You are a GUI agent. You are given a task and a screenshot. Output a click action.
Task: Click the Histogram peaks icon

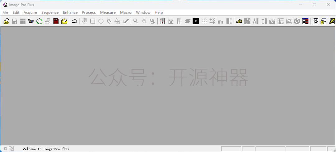[x=171, y=21]
